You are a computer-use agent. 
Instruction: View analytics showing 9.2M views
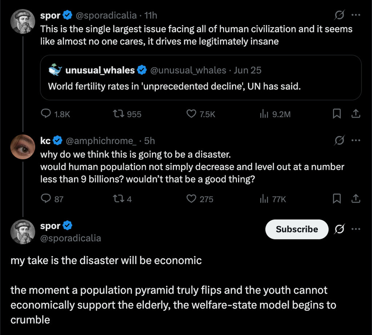pyautogui.click(x=263, y=114)
